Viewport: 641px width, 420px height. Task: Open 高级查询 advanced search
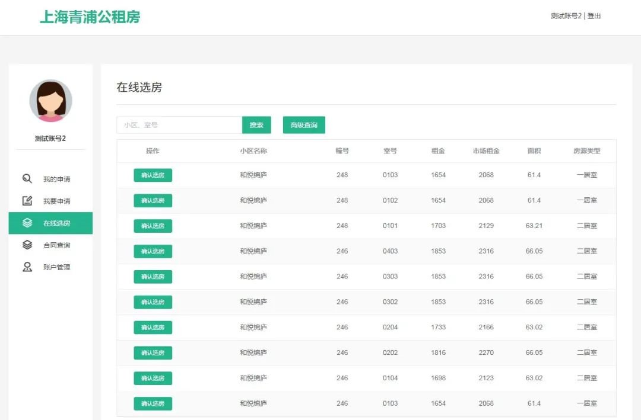304,125
